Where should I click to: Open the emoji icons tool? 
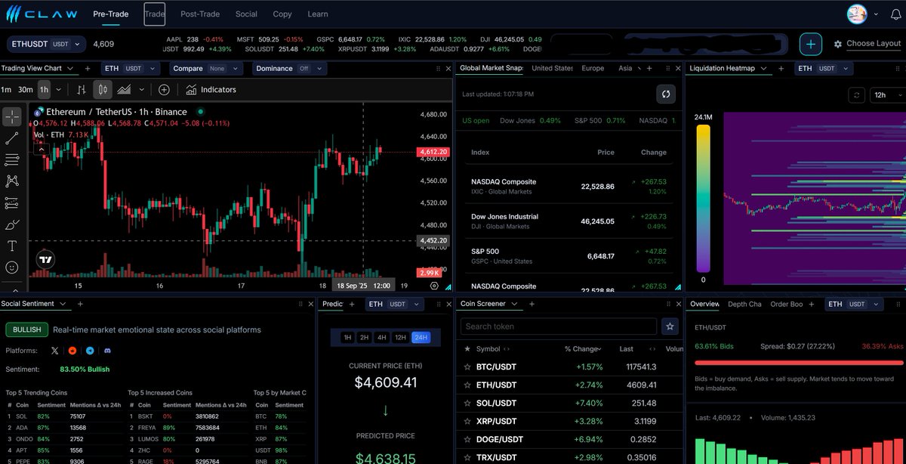pyautogui.click(x=11, y=268)
